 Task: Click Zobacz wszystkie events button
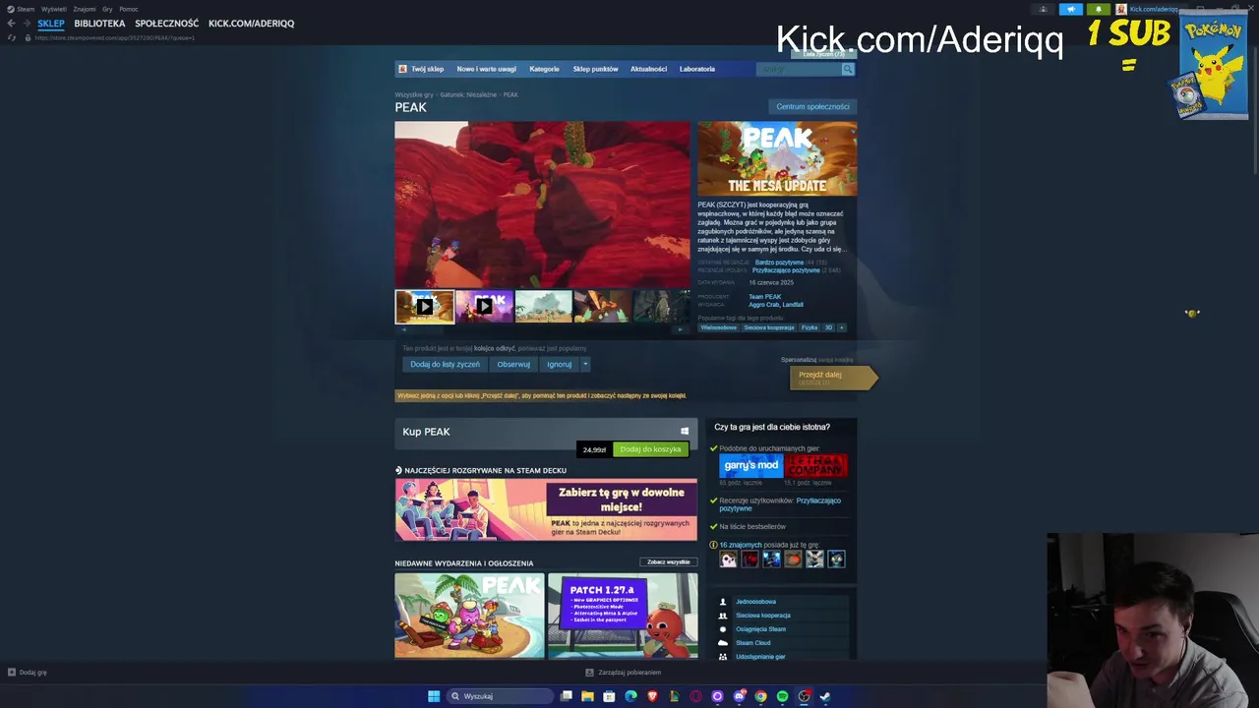pyautogui.click(x=669, y=562)
